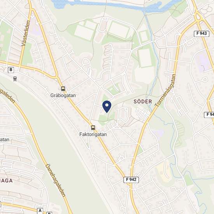The width and height of the screenshot is (214, 214).
Task: Click the partially visible F 94 road shield
Action: pos(209,115)
